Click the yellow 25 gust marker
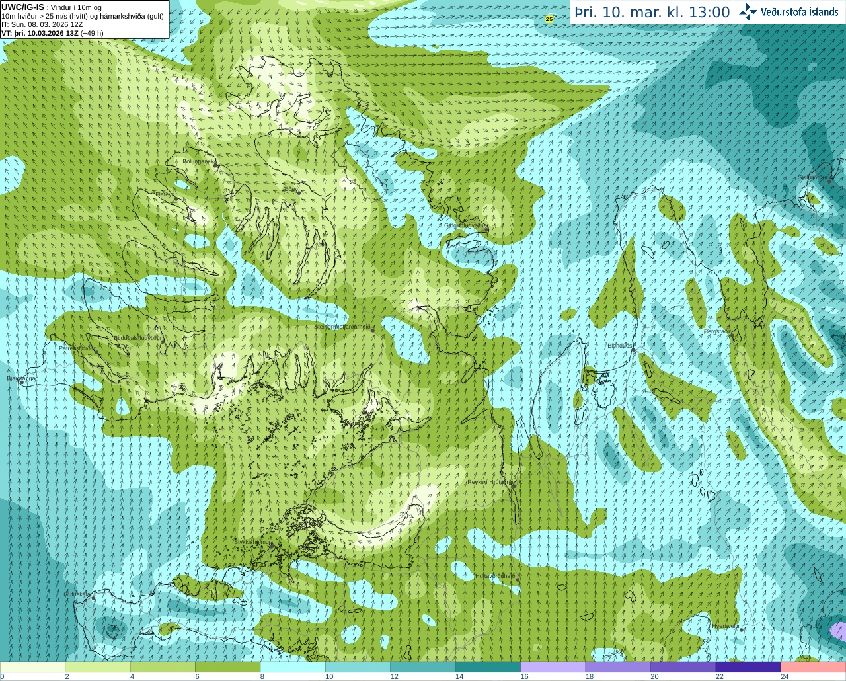 click(549, 19)
